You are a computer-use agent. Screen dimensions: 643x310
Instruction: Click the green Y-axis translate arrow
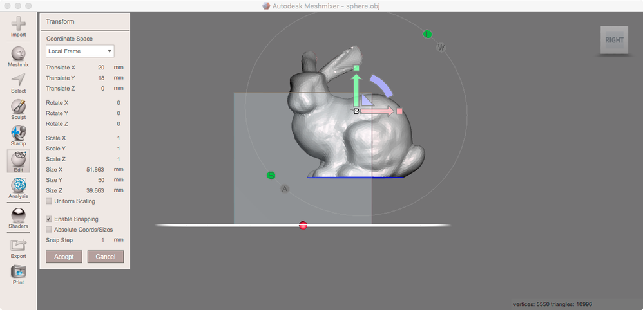357,90
